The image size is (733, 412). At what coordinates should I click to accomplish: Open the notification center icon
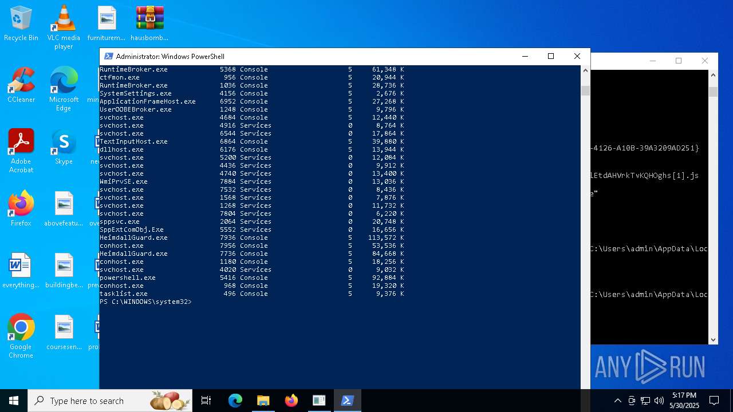(714, 401)
